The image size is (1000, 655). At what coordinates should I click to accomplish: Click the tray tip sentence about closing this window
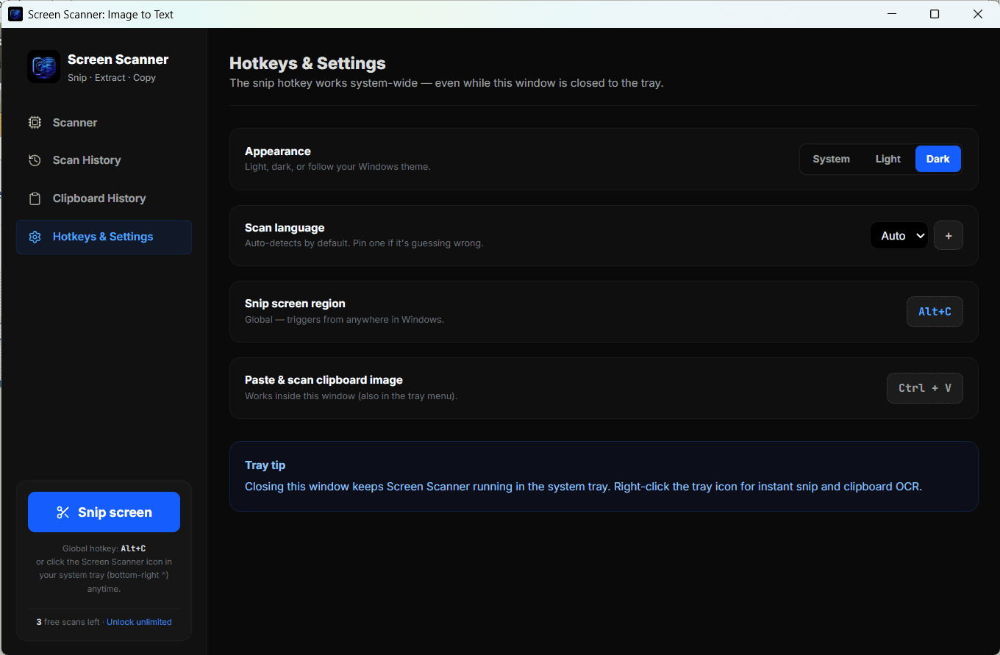click(x=583, y=487)
